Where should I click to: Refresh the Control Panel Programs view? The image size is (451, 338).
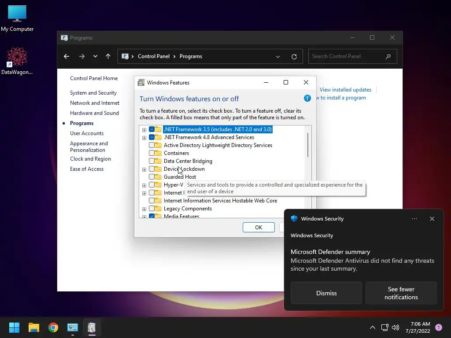[294, 57]
